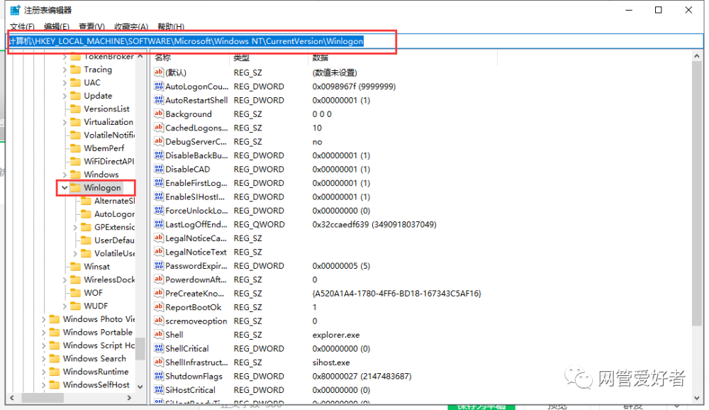The width and height of the screenshot is (709, 410).
Task: Select the VersionsList key
Action: [106, 109]
